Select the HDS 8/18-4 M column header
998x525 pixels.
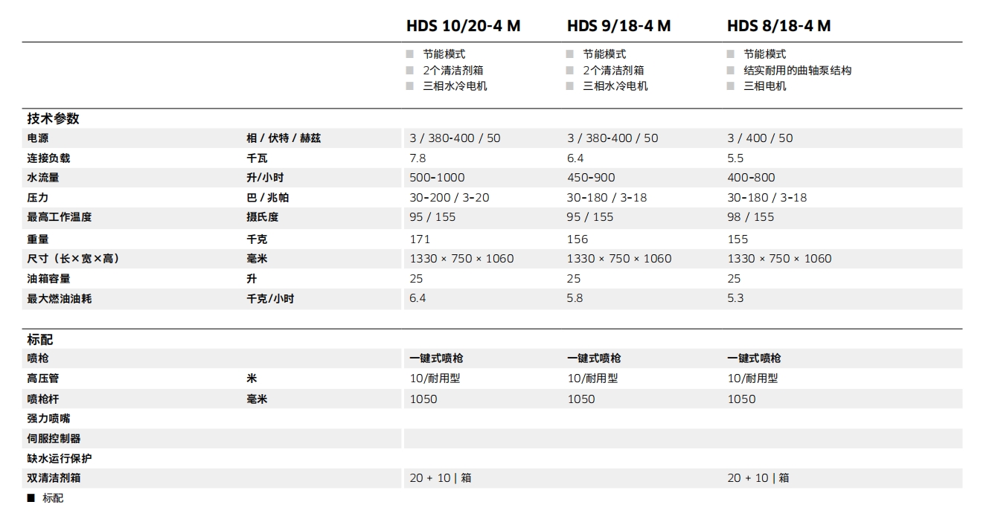point(778,26)
